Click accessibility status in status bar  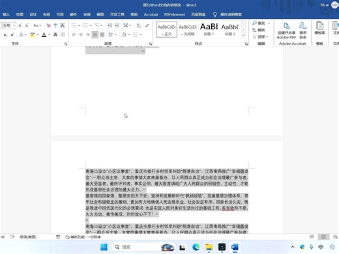click(x=83, y=237)
